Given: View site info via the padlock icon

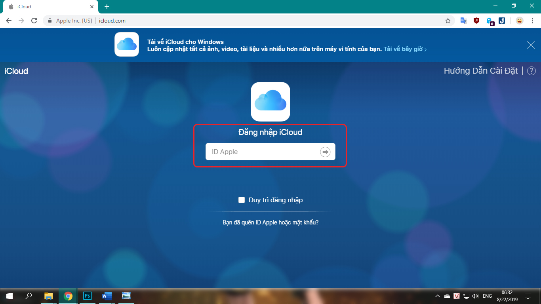Looking at the screenshot, I should click(50, 21).
